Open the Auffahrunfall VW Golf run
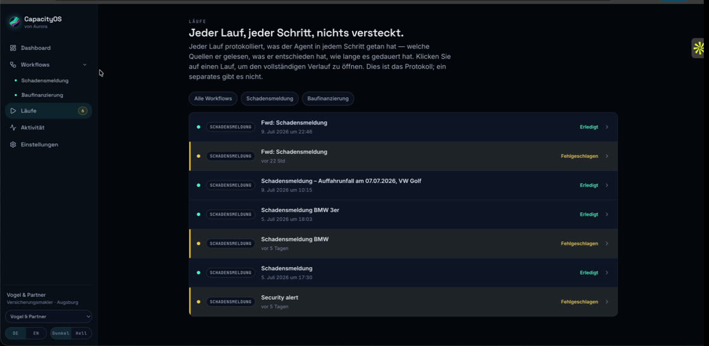The width and height of the screenshot is (709, 346). tap(403, 185)
